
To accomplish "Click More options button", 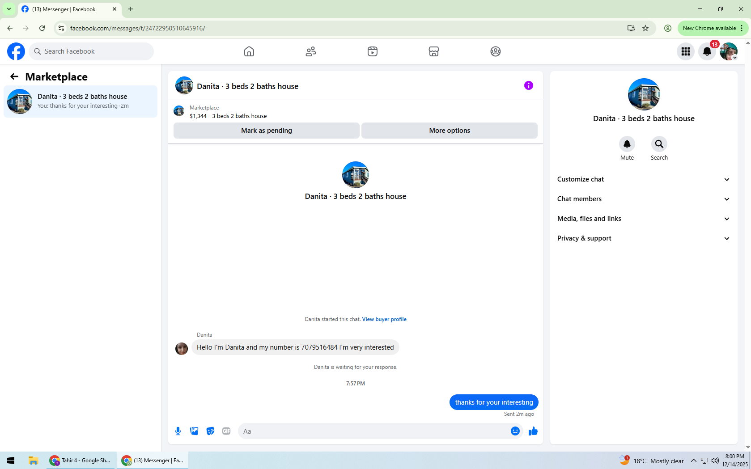I will coord(450,131).
